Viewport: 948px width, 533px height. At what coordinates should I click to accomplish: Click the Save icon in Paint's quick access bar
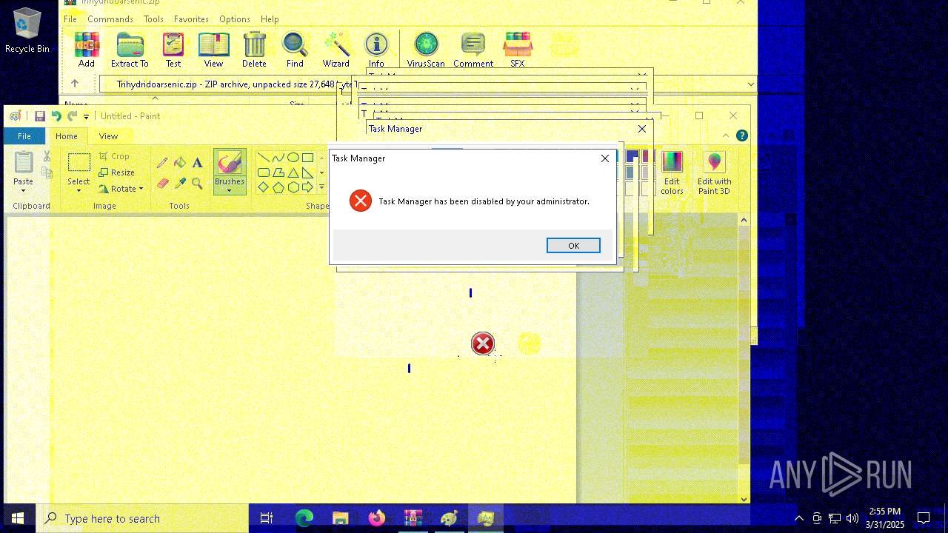click(40, 116)
